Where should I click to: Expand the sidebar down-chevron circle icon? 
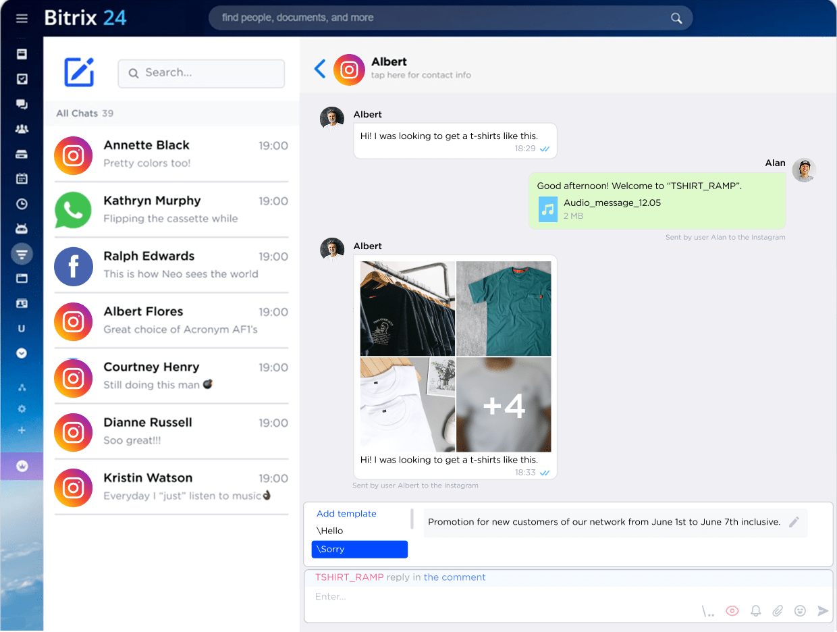[22, 353]
